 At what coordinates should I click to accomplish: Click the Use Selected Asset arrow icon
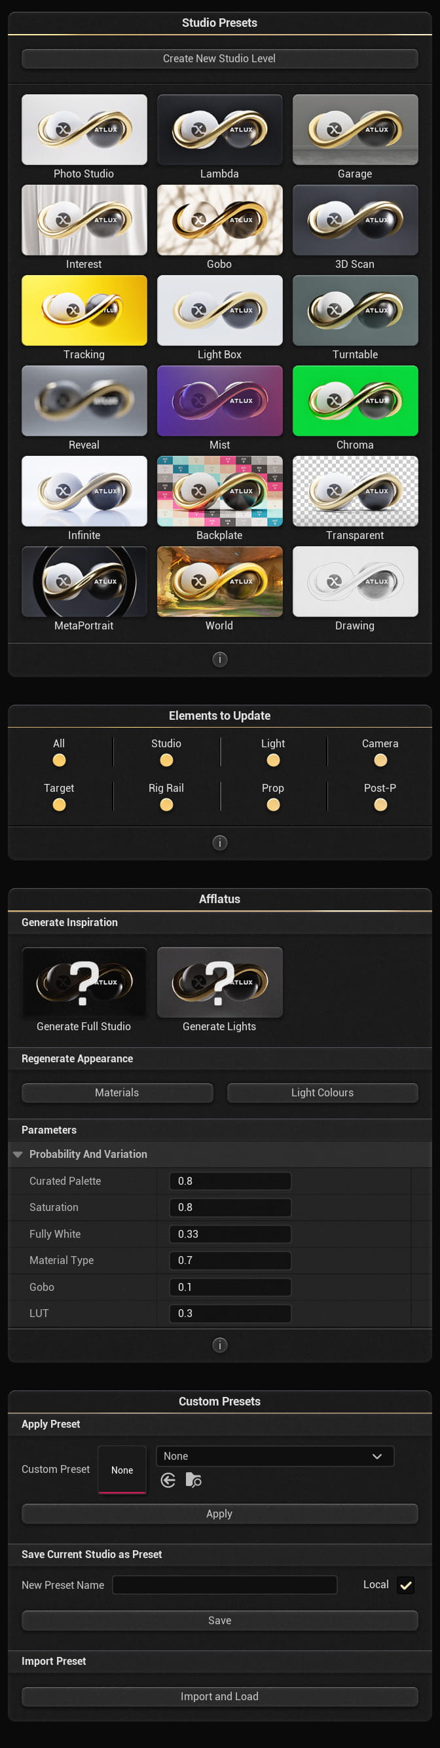168,1480
